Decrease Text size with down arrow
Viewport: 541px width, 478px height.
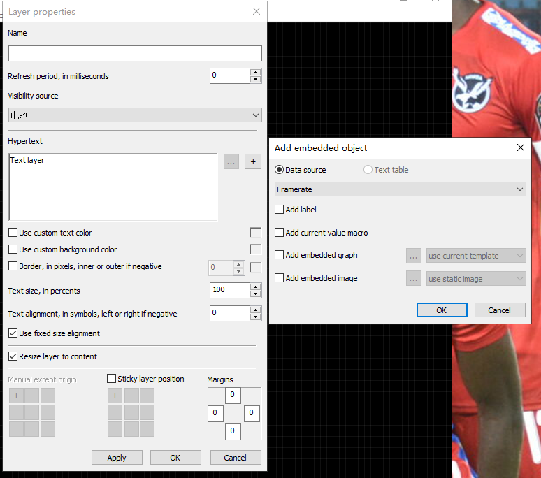pos(255,294)
